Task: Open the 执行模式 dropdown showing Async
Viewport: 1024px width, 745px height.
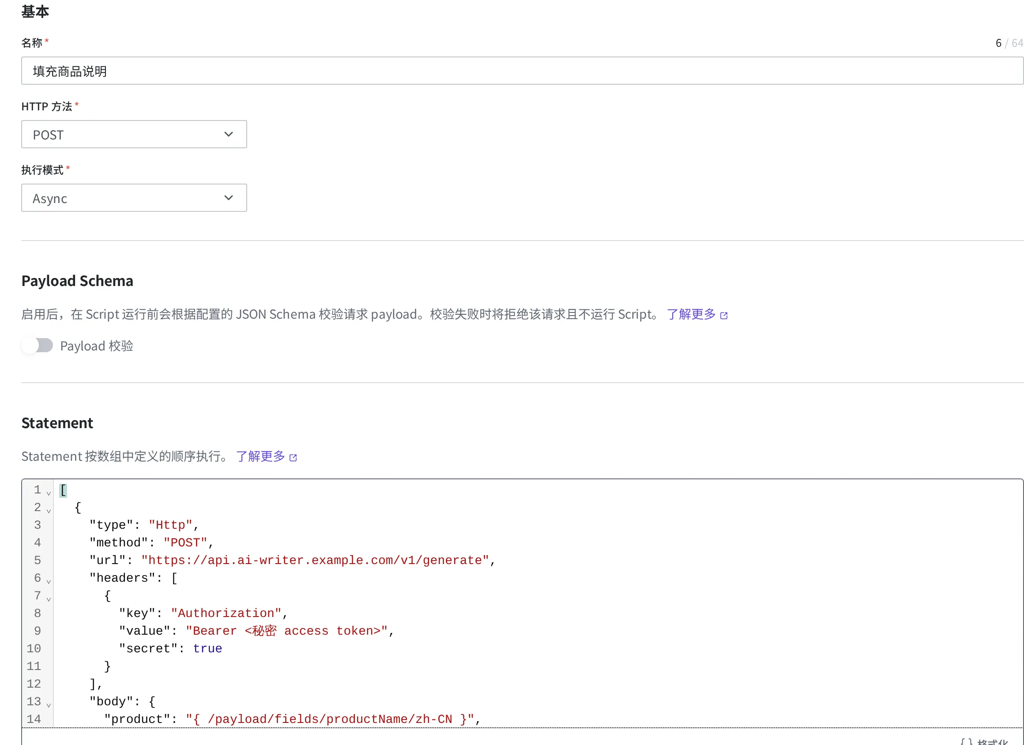Action: (134, 198)
